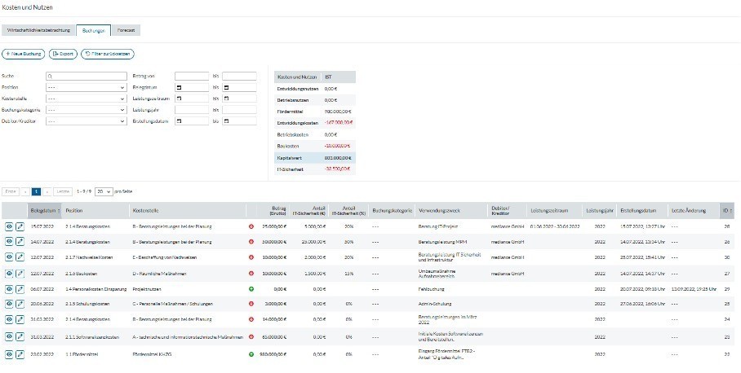Click the Position column header
The image size is (741, 373).
click(95, 211)
